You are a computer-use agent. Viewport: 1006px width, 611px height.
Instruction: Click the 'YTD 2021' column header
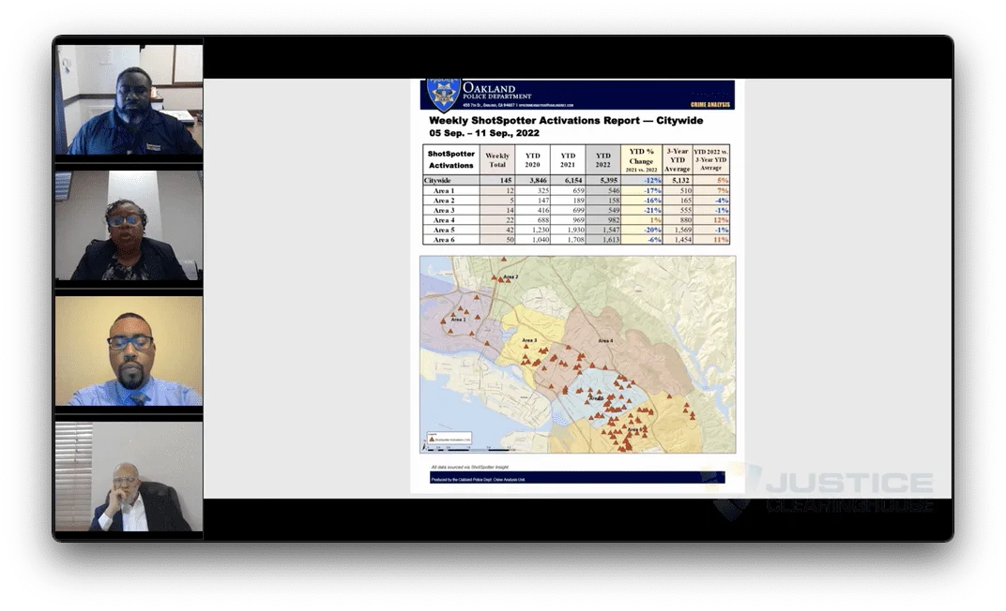(x=568, y=159)
